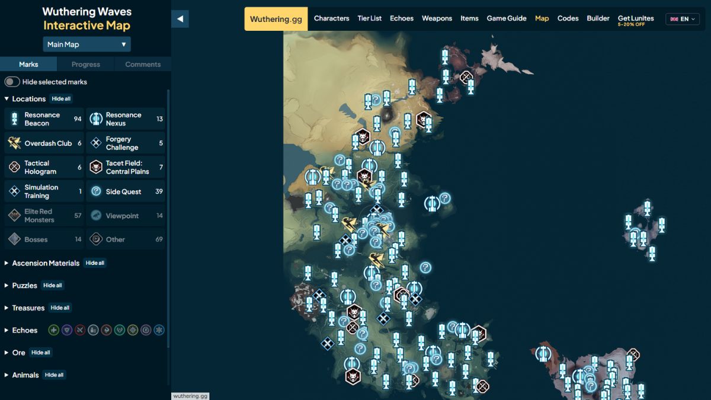Click the easternmost Resonance Beacon on small islands
This screenshot has height=400, width=711.
[662, 225]
